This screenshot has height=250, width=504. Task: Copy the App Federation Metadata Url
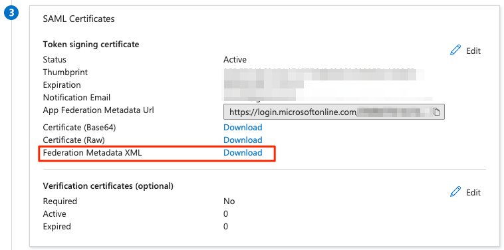(x=436, y=112)
